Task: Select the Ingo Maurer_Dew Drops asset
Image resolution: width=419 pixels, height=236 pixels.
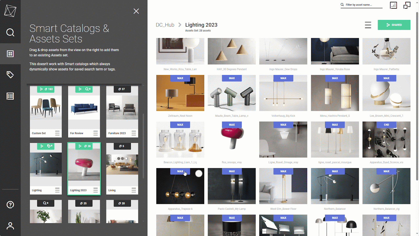Action: click(283, 51)
